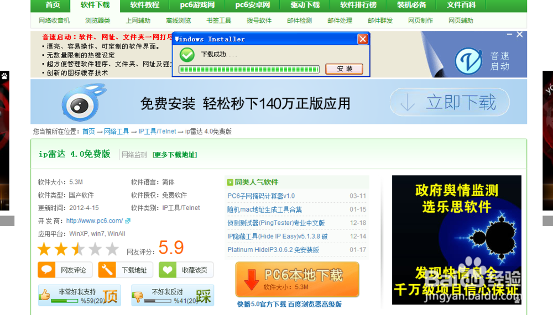Click 书签工具 subcategory link
This screenshot has height=315, width=553.
[218, 20]
